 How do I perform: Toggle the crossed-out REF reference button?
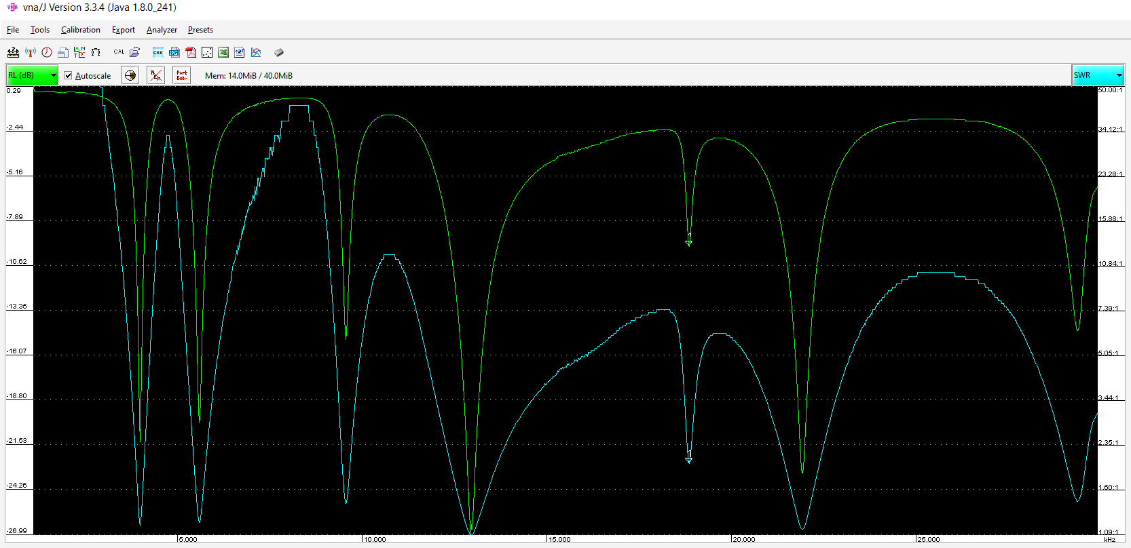pos(156,75)
